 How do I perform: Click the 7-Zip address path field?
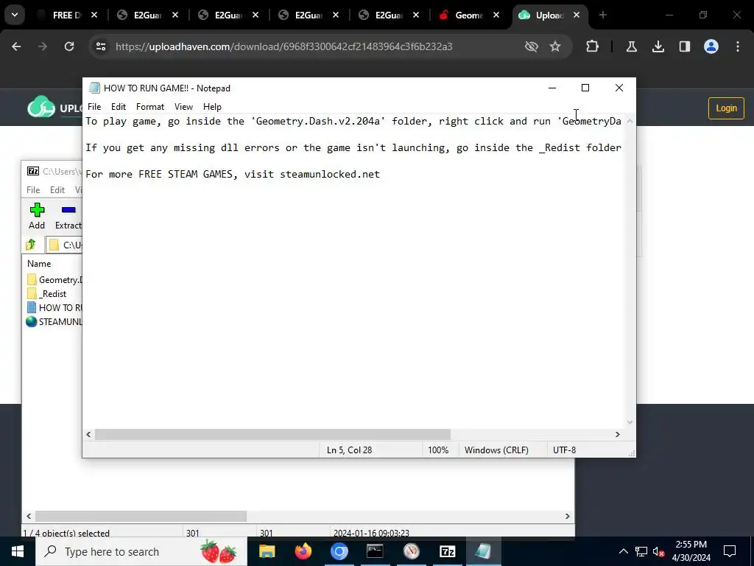65,245
